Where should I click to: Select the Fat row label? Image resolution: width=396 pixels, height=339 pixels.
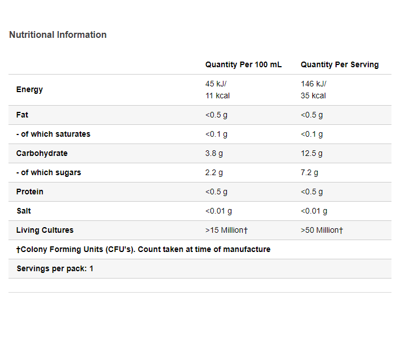[x=22, y=115]
